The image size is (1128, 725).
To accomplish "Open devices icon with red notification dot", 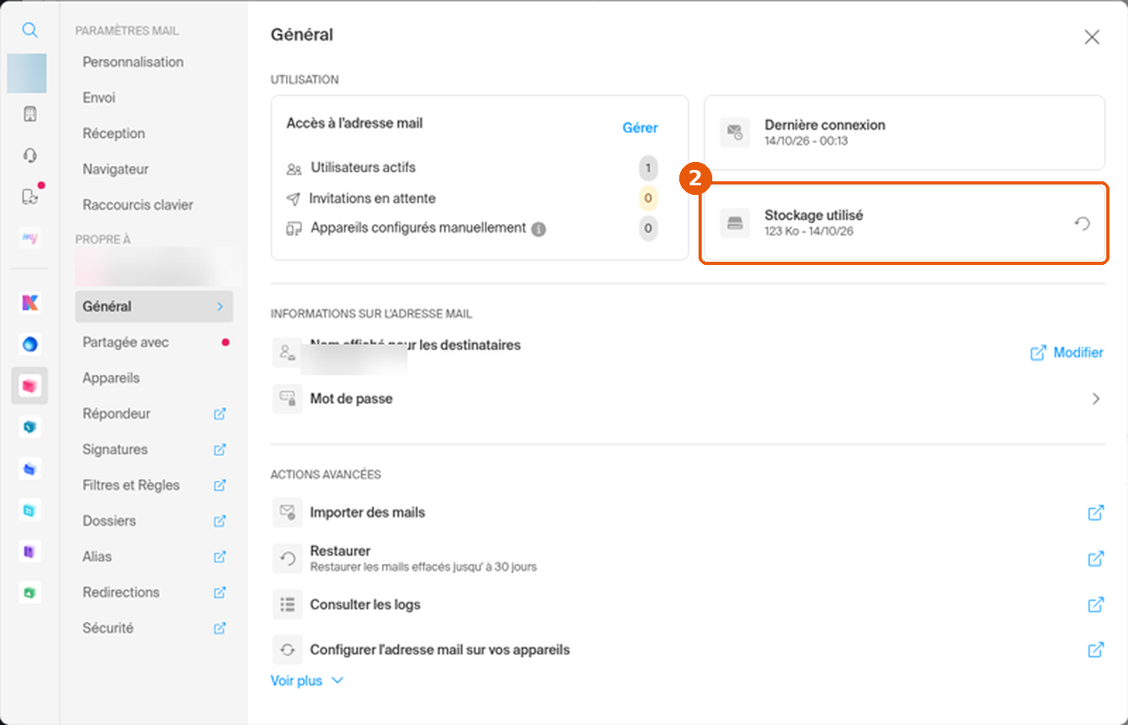I will [30, 196].
